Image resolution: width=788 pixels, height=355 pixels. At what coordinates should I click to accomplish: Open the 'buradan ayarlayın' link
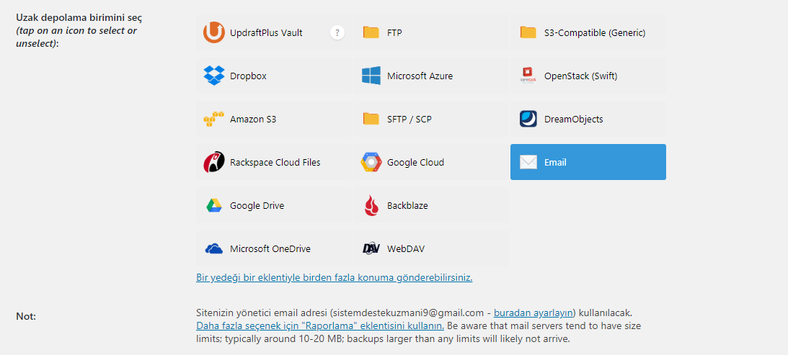(x=534, y=313)
